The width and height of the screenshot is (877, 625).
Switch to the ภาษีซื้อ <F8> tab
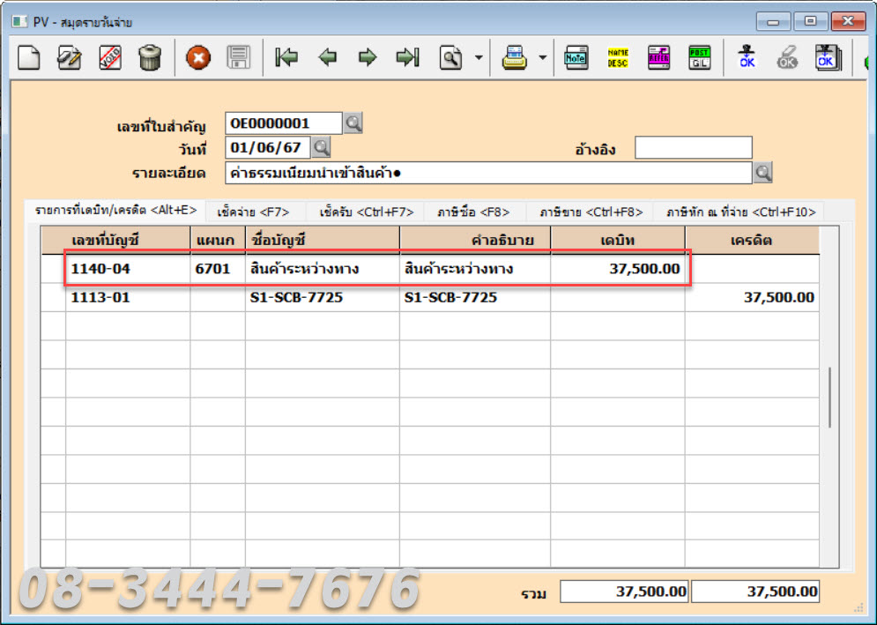click(473, 212)
